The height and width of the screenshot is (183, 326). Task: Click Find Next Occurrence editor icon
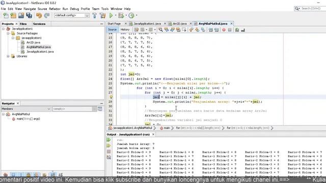click(172, 29)
